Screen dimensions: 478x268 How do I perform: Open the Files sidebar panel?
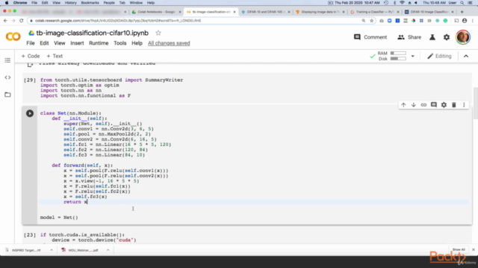7,95
